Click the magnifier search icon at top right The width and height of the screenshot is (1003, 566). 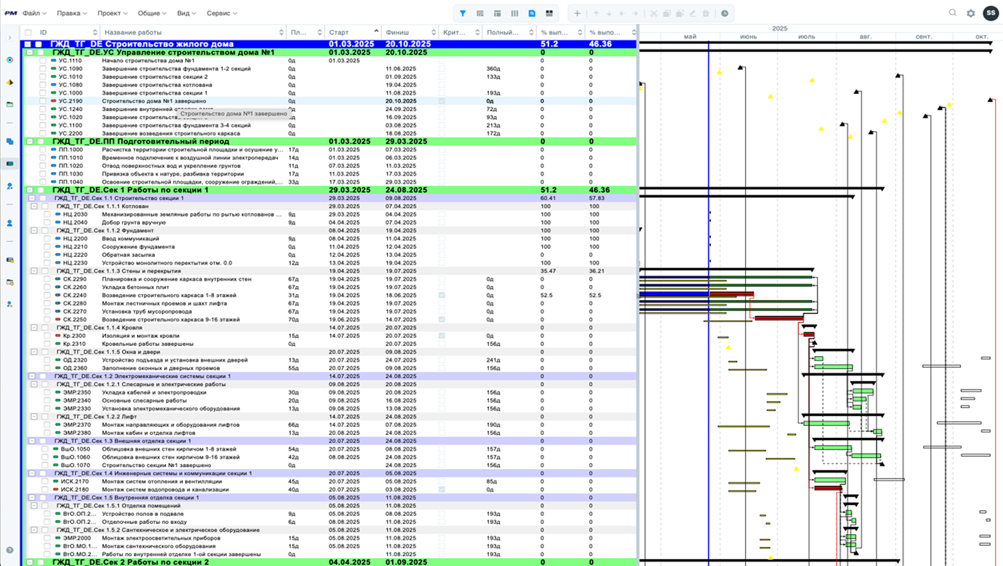click(952, 13)
